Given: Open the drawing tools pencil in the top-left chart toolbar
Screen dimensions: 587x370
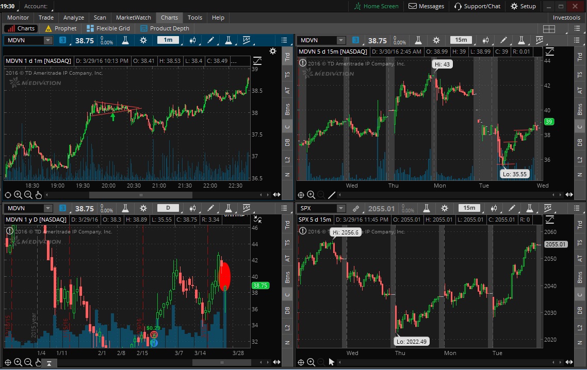Looking at the screenshot, I should tap(211, 40).
